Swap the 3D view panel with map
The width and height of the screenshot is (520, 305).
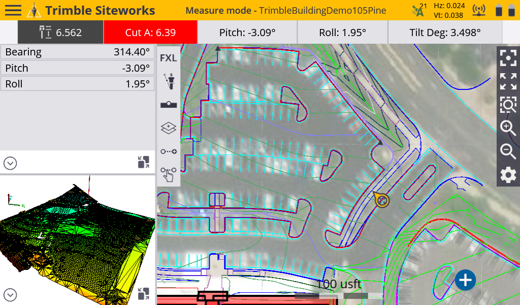click(144, 294)
